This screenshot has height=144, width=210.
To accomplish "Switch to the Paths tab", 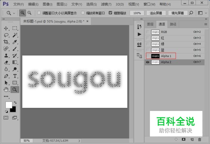I will 173,24.
